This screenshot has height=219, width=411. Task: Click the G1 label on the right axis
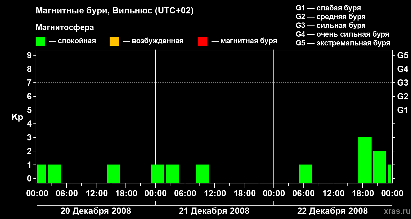pos(403,110)
